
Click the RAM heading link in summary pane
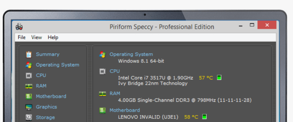point(115,93)
